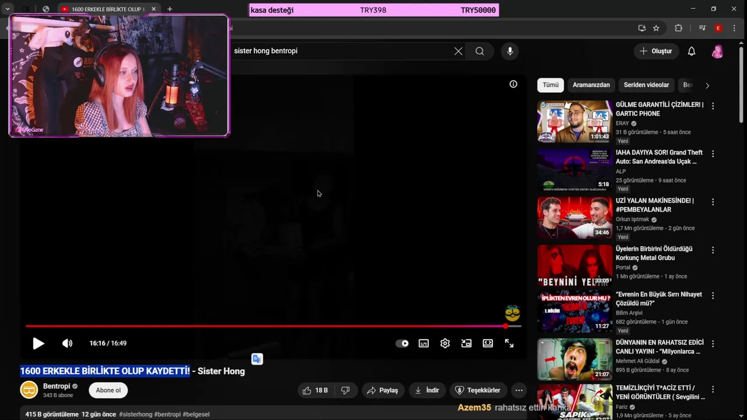Screen dimensions: 747x420
Task: Switch to theater mode icon
Action: (488, 344)
